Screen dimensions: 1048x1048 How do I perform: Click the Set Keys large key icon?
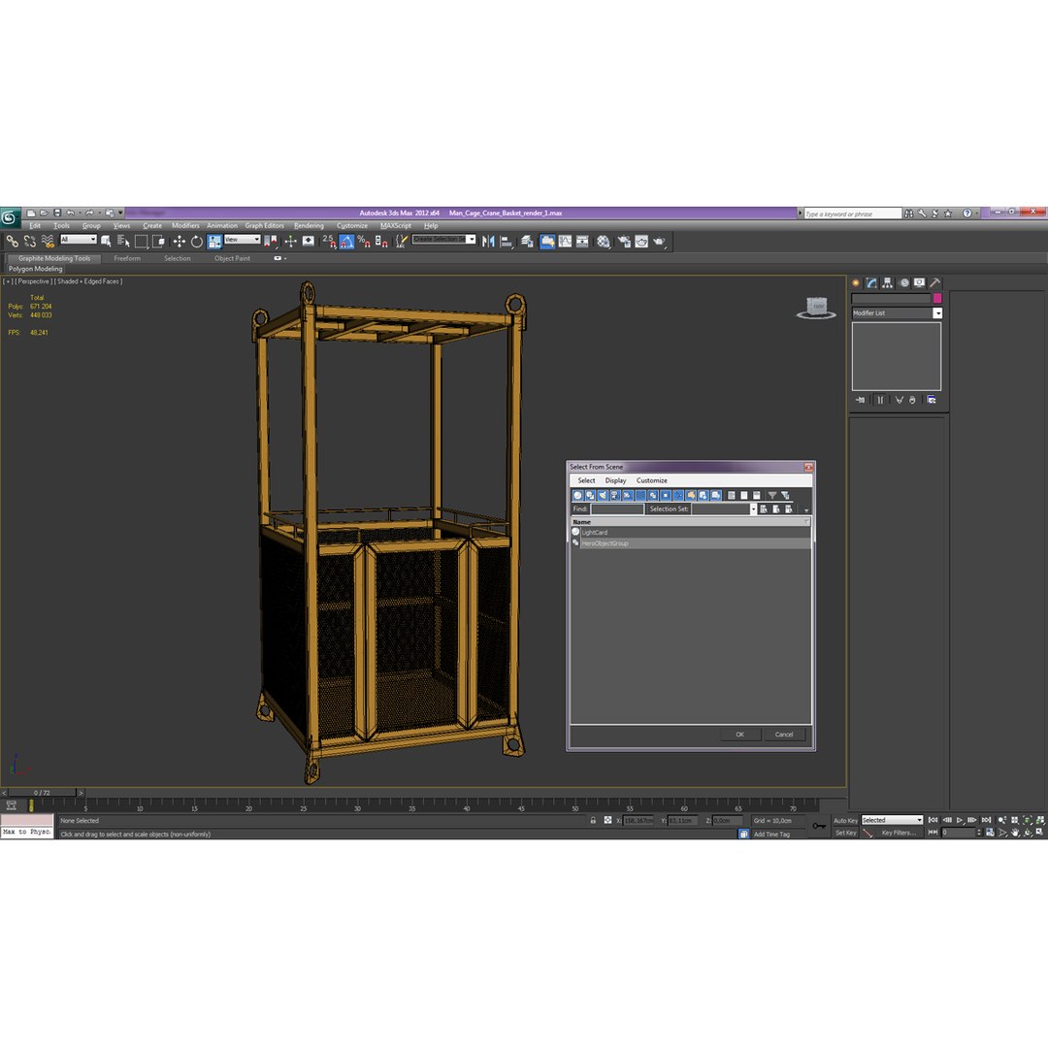pyautogui.click(x=819, y=826)
